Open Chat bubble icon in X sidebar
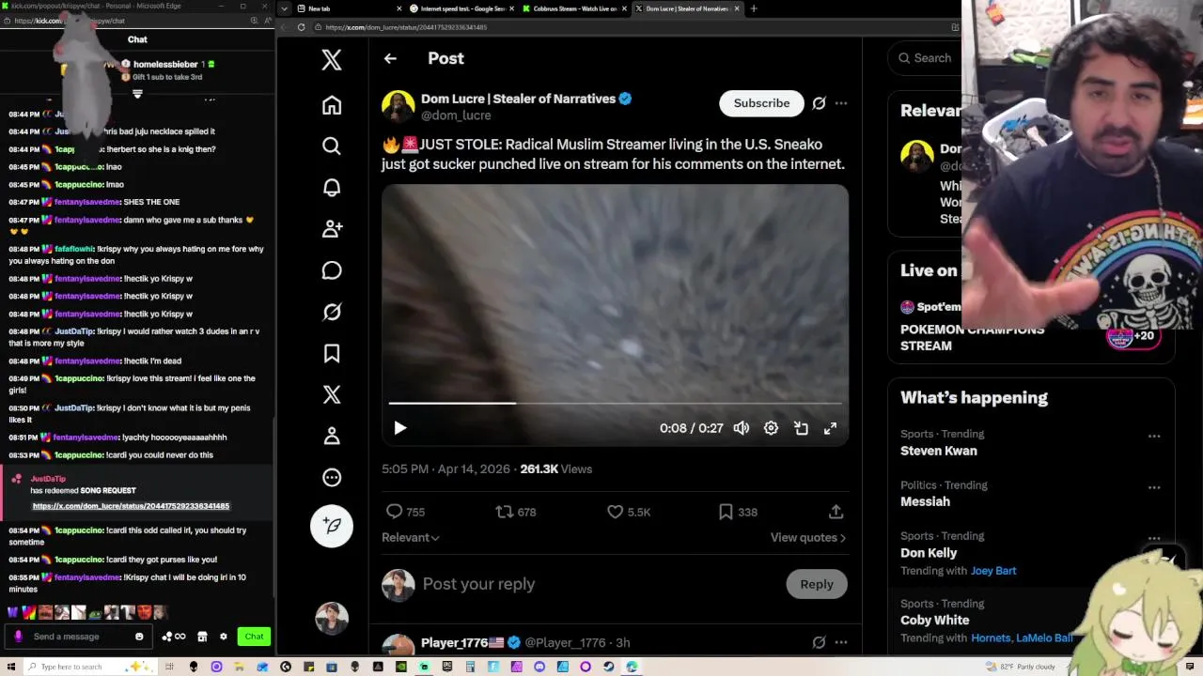The image size is (1203, 676). pyautogui.click(x=332, y=270)
